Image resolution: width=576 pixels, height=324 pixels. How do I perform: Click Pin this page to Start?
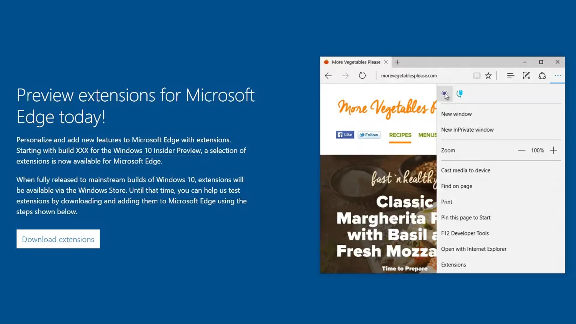coord(466,217)
